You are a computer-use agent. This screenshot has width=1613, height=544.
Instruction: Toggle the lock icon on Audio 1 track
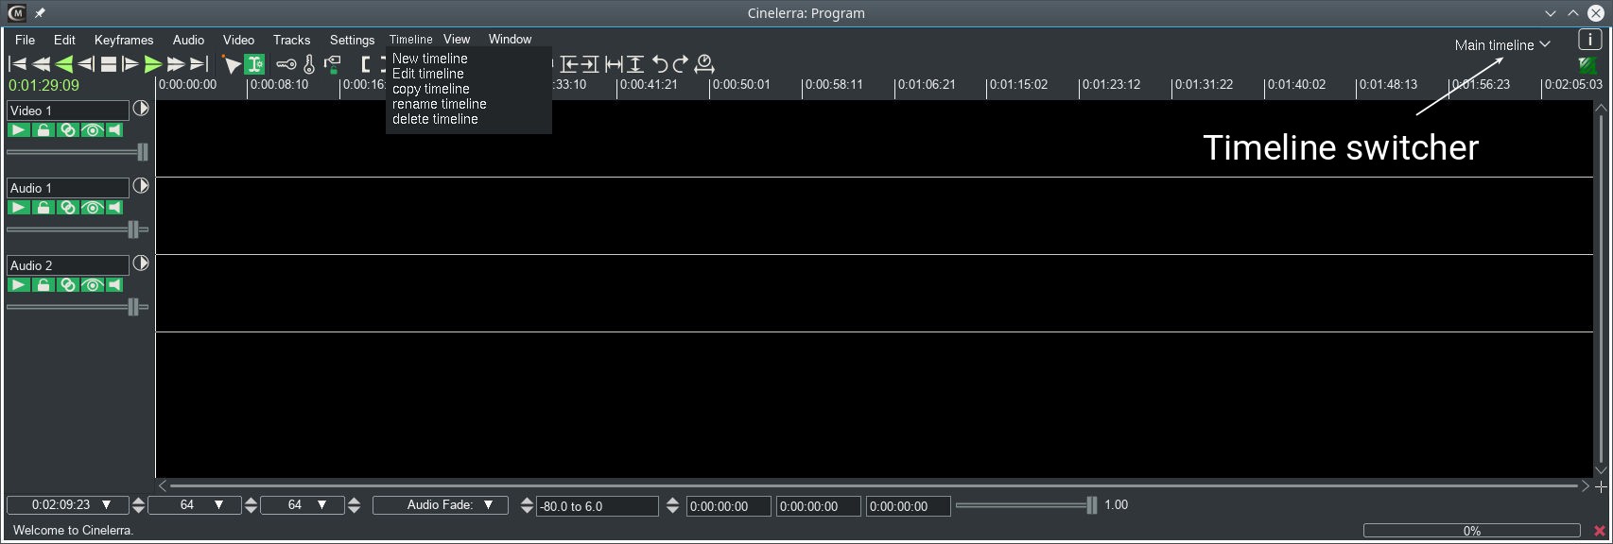(x=43, y=208)
